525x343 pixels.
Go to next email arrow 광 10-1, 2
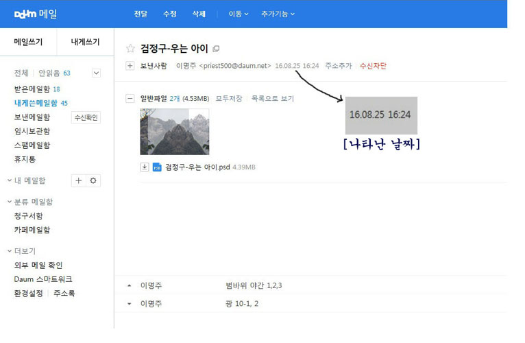pyautogui.click(x=130, y=303)
